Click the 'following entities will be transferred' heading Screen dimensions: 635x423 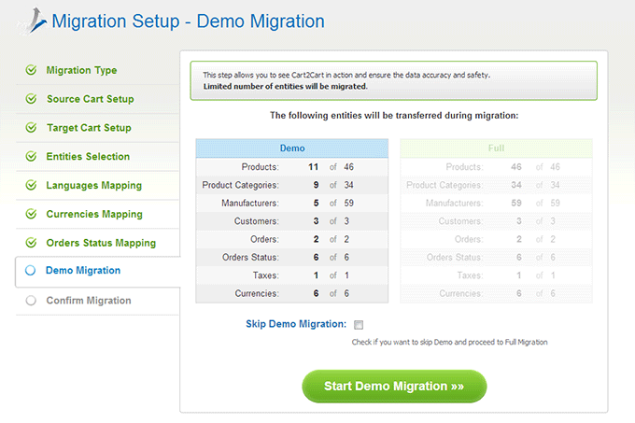(x=394, y=116)
